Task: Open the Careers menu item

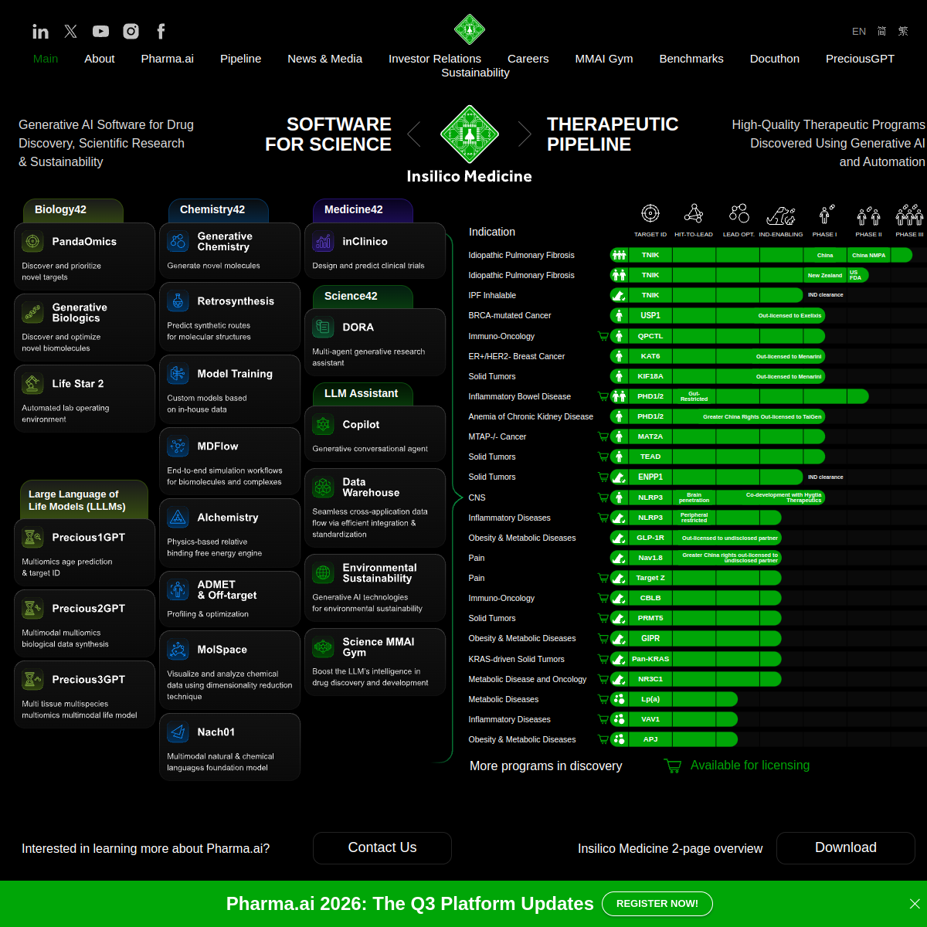Action: click(x=528, y=59)
